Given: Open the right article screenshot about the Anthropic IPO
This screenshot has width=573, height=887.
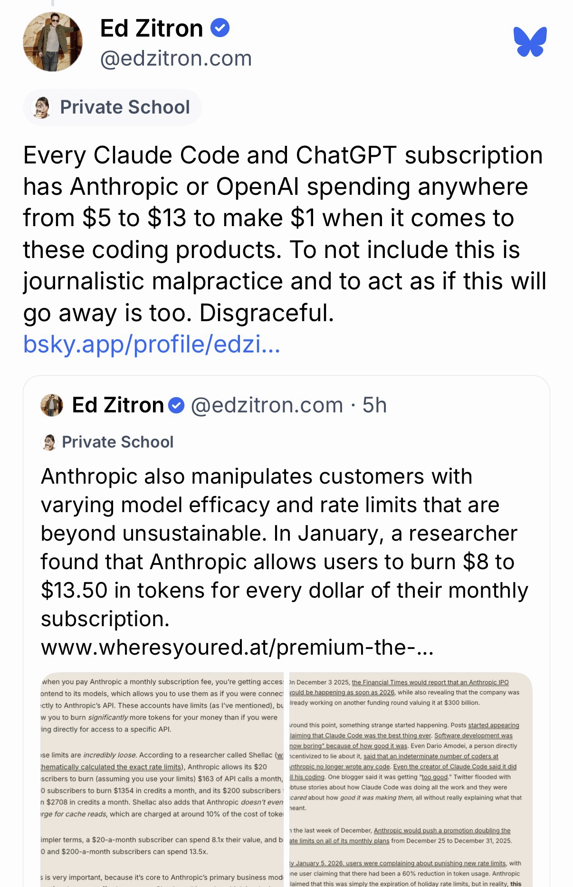Looking at the screenshot, I should point(411,779).
